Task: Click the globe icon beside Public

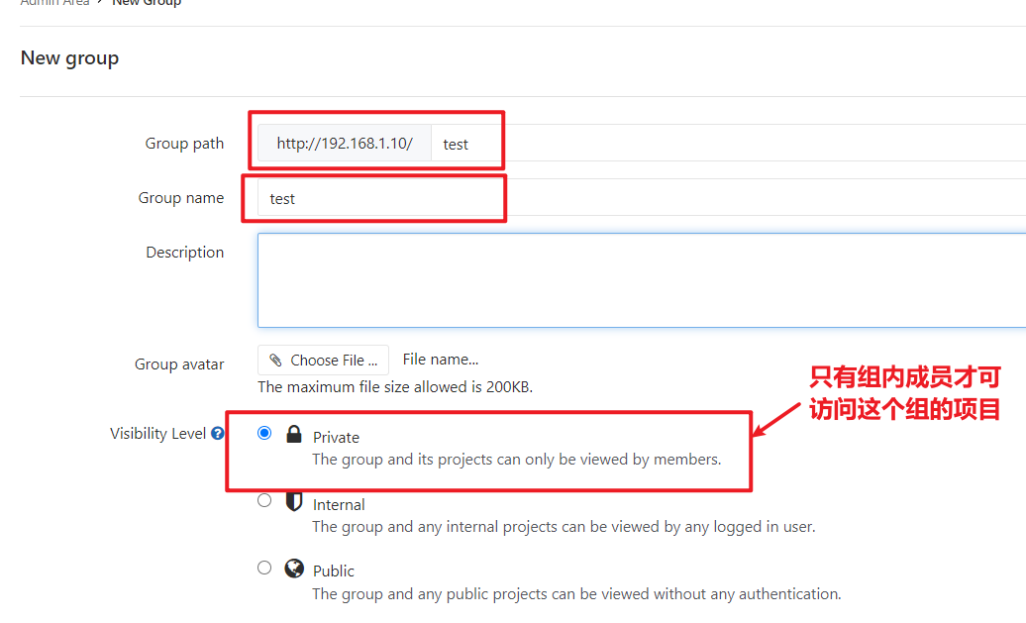Action: coord(294,569)
